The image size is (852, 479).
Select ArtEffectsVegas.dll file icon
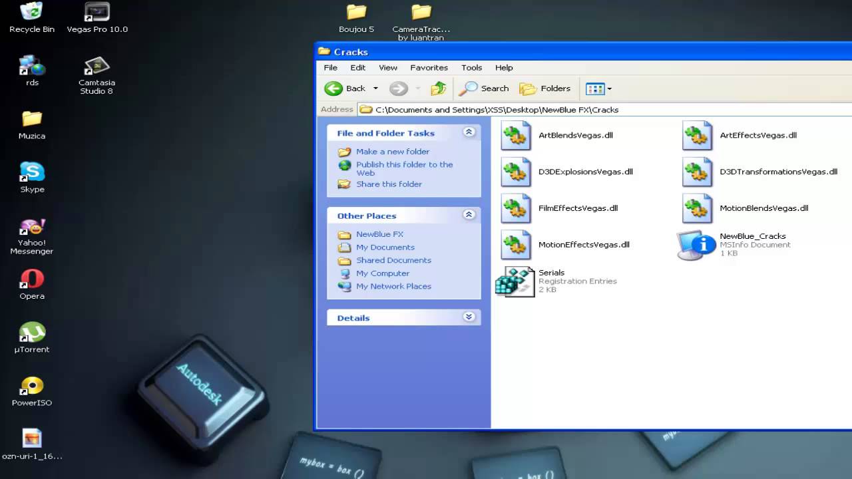pyautogui.click(x=697, y=135)
